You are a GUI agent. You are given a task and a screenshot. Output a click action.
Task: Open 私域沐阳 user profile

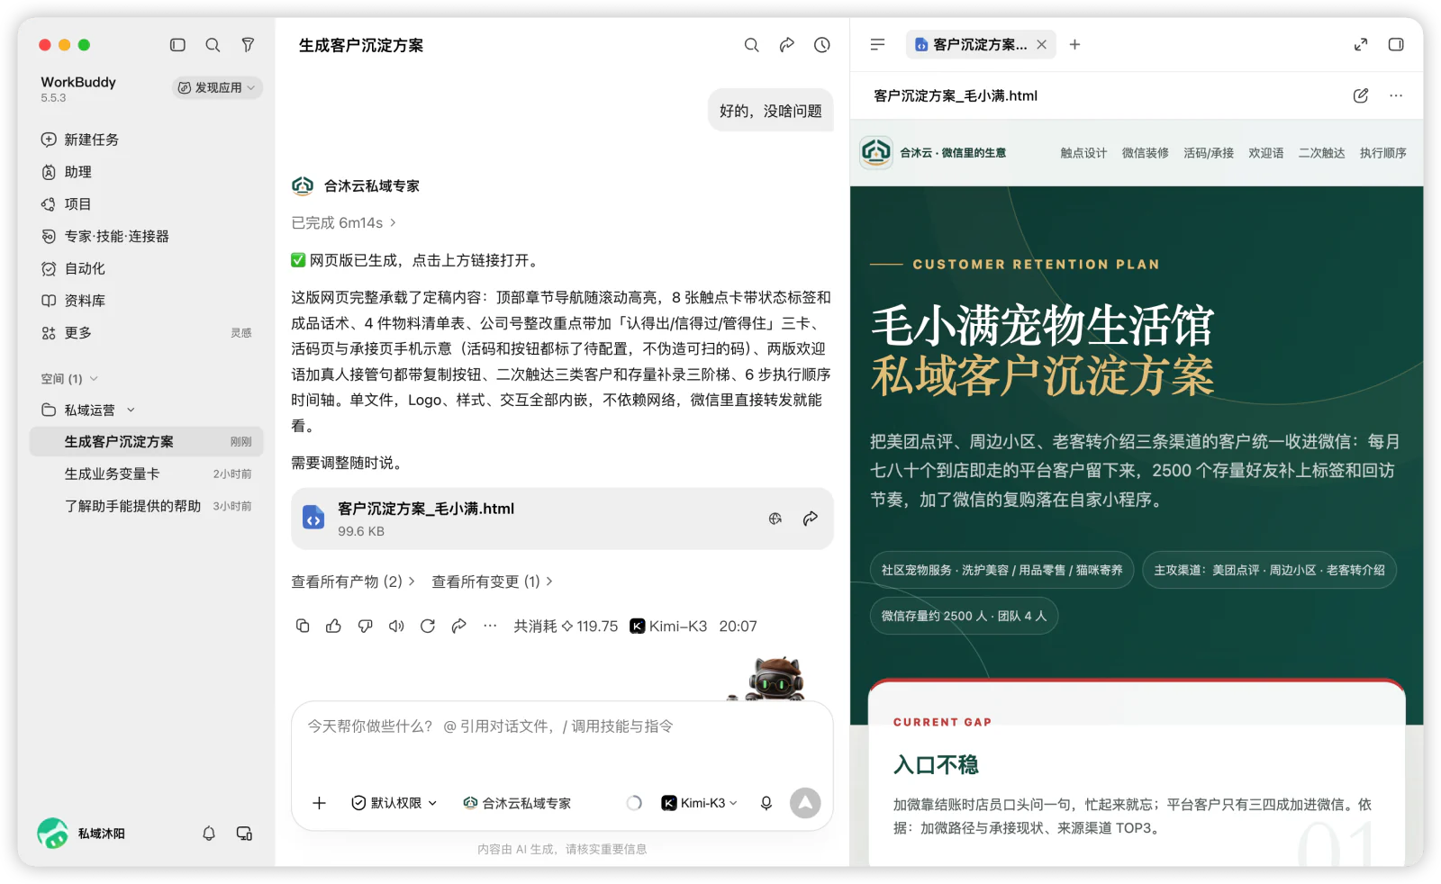82,834
